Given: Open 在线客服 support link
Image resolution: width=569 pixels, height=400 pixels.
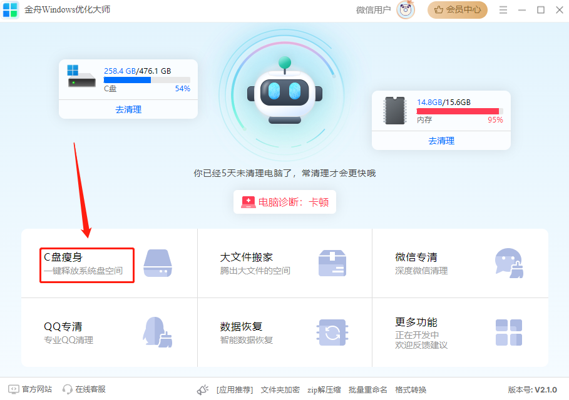Looking at the screenshot, I should click(84, 389).
